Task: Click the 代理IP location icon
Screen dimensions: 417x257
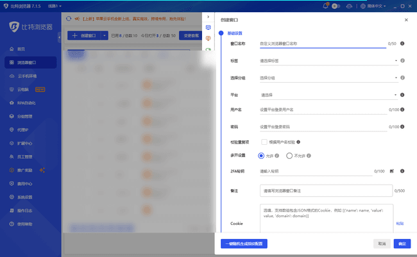Action: 12,129
